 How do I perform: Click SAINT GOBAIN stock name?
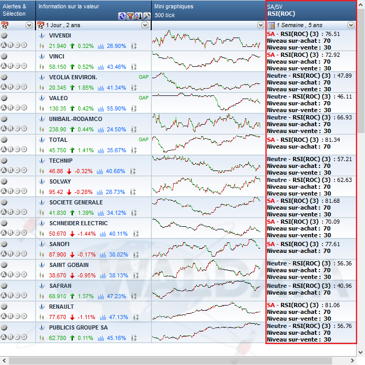[69, 265]
